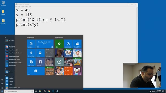
Task: Open the Facebook tile
Action: (x=40, y=62)
